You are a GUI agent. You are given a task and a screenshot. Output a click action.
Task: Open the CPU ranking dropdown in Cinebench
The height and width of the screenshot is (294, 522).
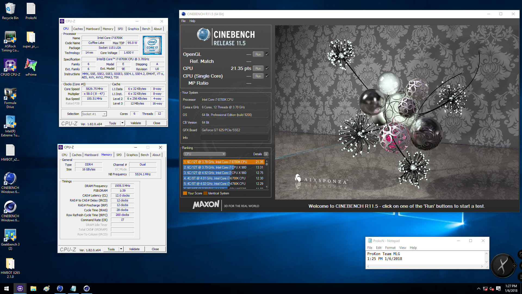point(205,154)
